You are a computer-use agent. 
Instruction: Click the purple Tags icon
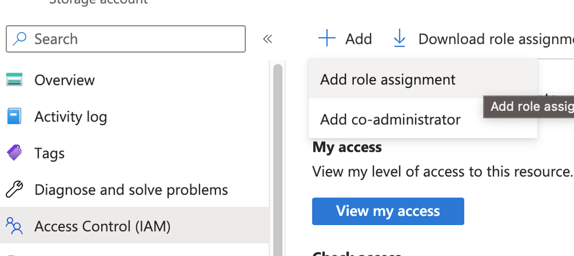click(14, 153)
